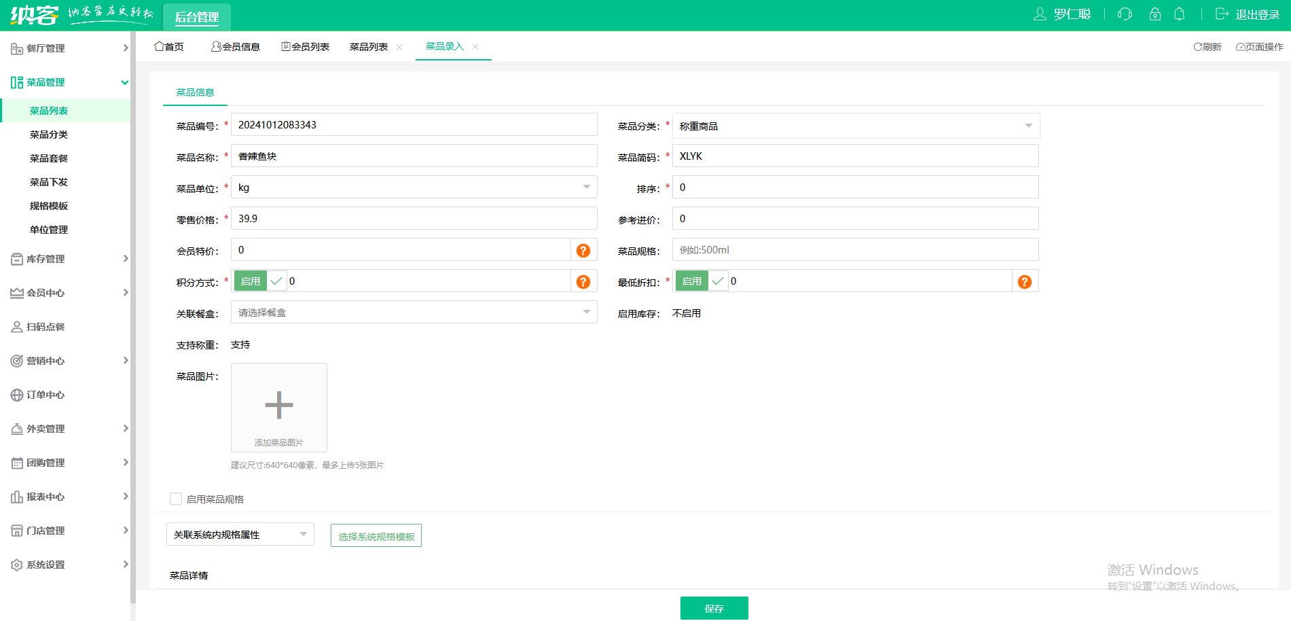
Task: Click the lock screen icon in header
Action: 1154,14
